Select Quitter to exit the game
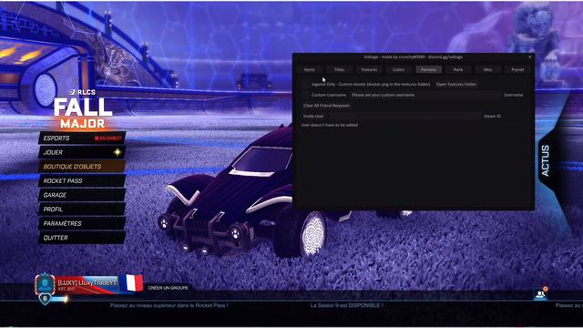Screen dimensions: 583x328 point(82,237)
